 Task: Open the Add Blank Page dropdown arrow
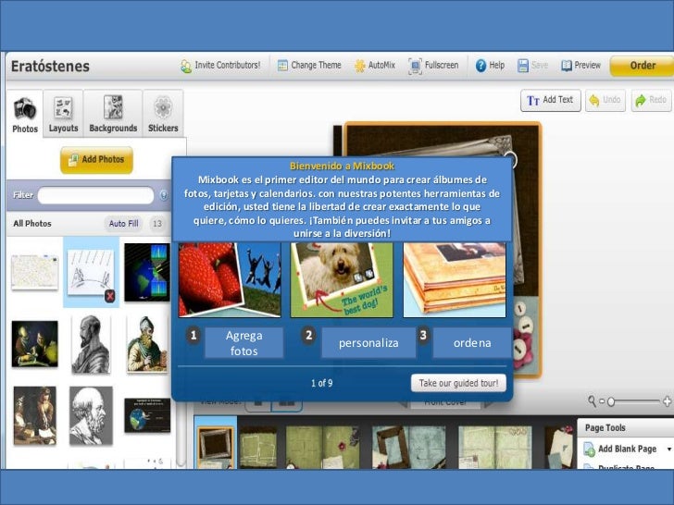tap(668, 450)
